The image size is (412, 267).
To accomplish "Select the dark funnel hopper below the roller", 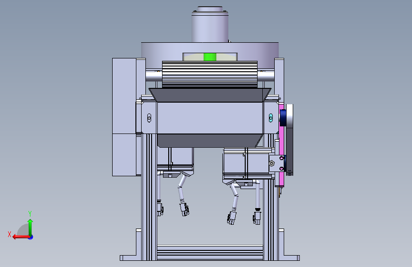I will [210, 95].
